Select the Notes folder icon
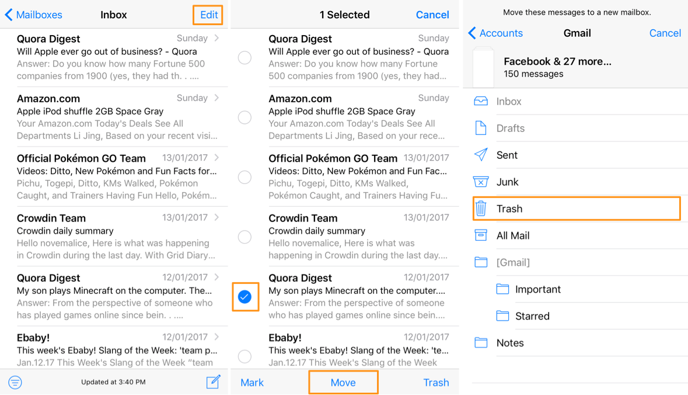Image resolution: width=688 pixels, height=395 pixels. coord(481,343)
